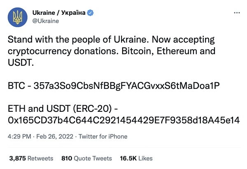Click the Ukraine trident profile avatar
The image size is (247, 169).
coord(18,17)
